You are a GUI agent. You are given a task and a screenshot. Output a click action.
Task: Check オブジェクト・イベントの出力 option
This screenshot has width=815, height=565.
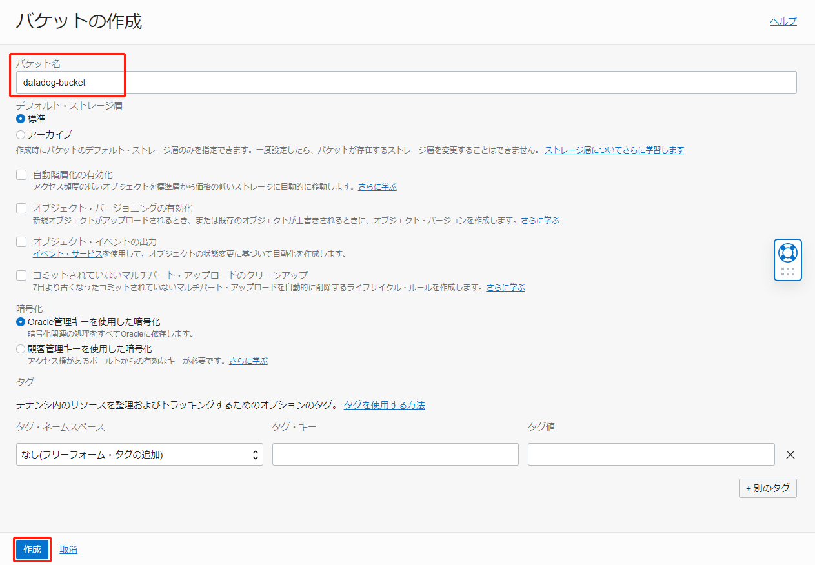click(21, 242)
